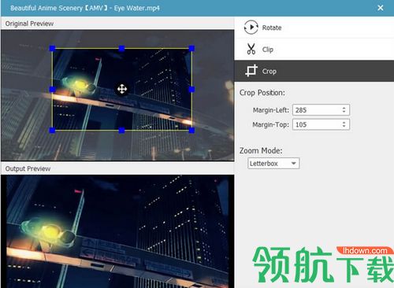Click the Crop Position label
This screenshot has height=288, width=394.
pyautogui.click(x=262, y=93)
